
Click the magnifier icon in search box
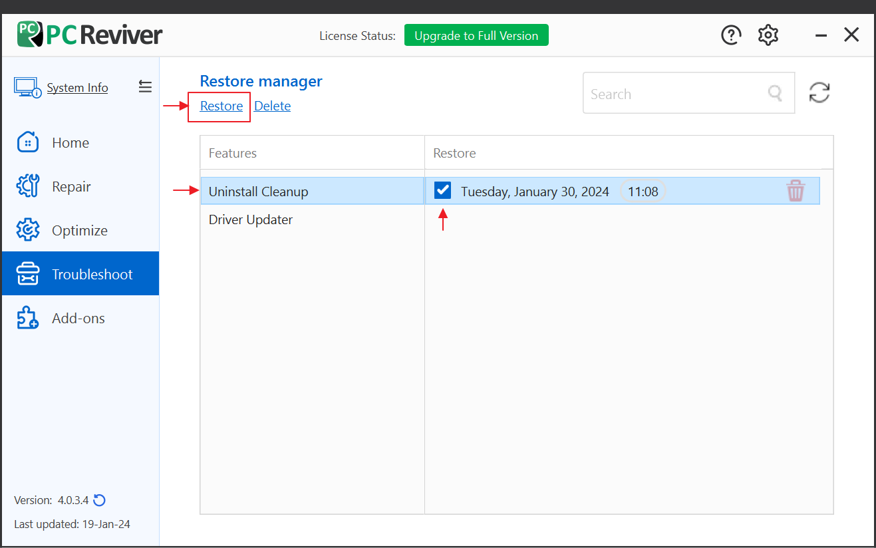[x=775, y=93]
